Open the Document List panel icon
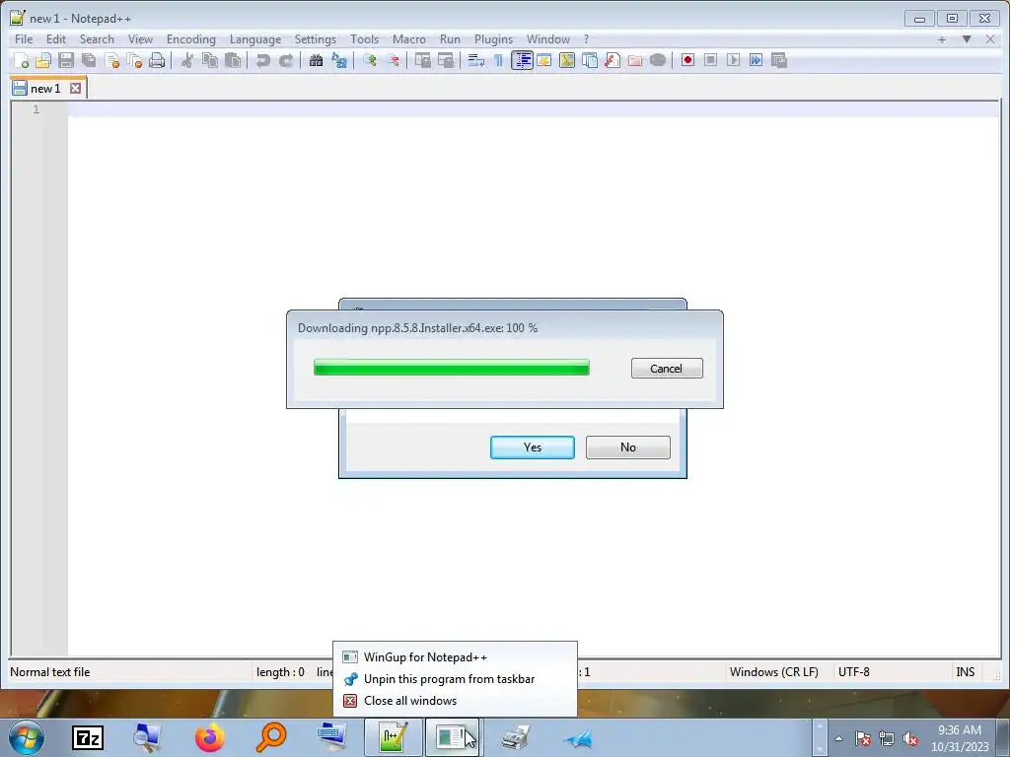The height and width of the screenshot is (757, 1010). 590,60
